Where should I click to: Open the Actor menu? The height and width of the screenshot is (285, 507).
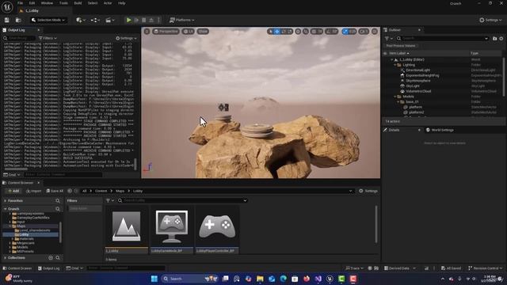[x=108, y=3]
